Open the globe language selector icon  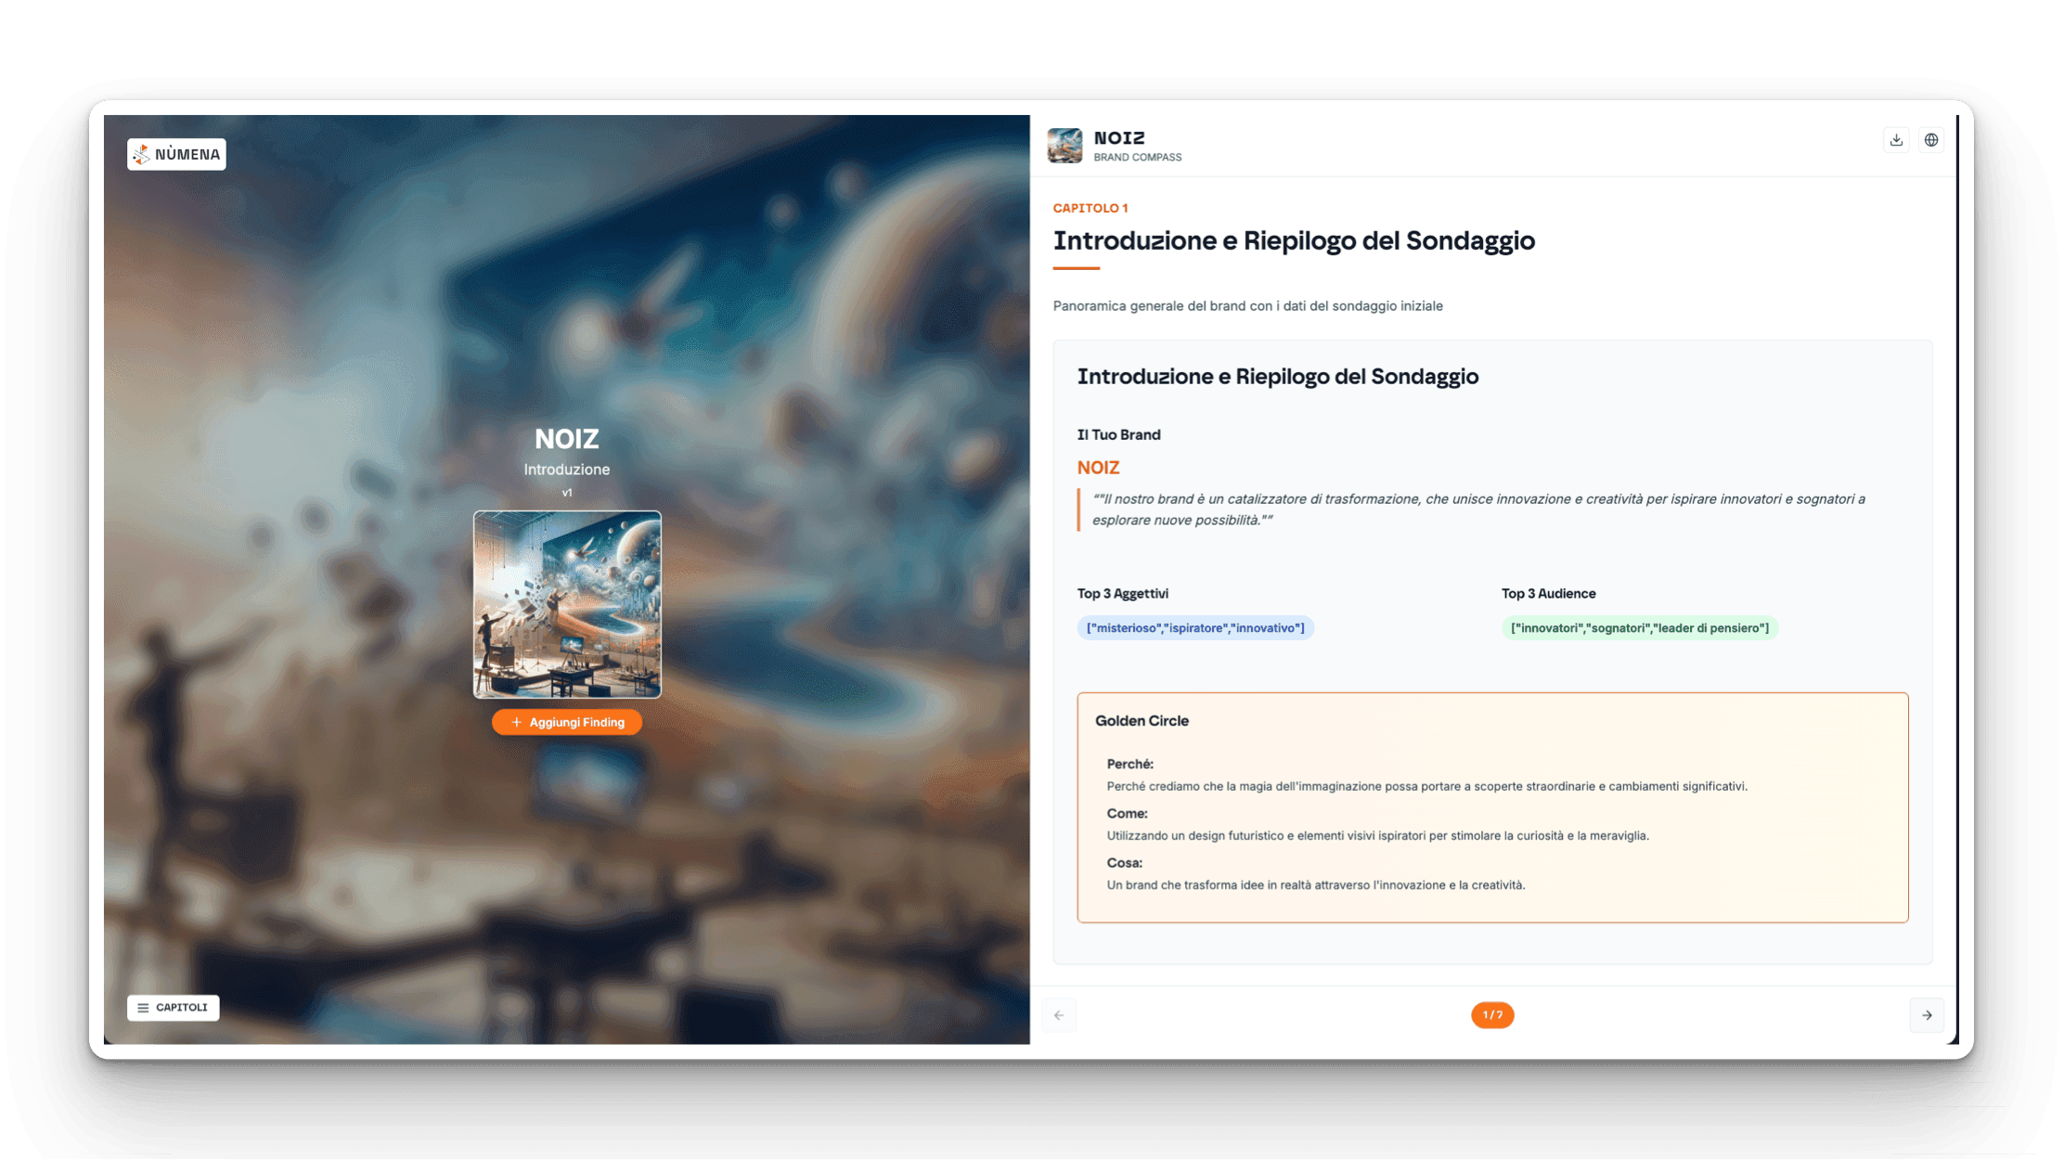1931,140
